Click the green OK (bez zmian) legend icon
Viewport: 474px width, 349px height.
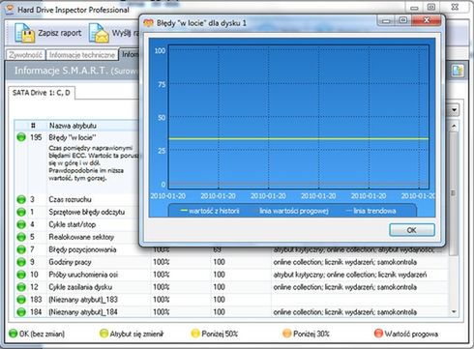pos(14,334)
